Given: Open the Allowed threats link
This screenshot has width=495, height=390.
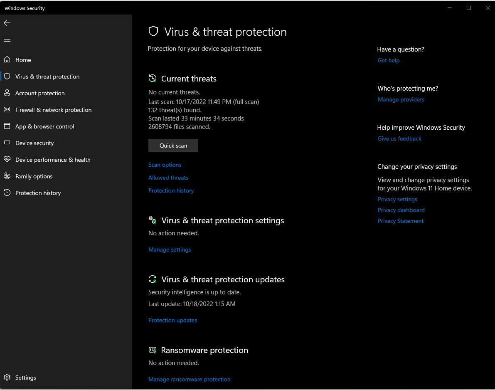Looking at the screenshot, I should point(168,178).
